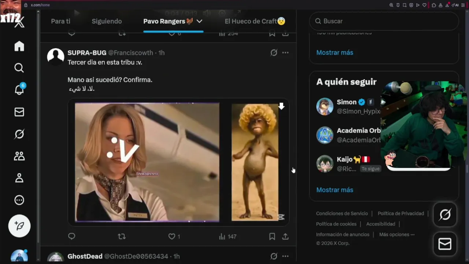469x264 pixels.
Task: Click GhostDead display name
Action: pyautogui.click(x=85, y=256)
